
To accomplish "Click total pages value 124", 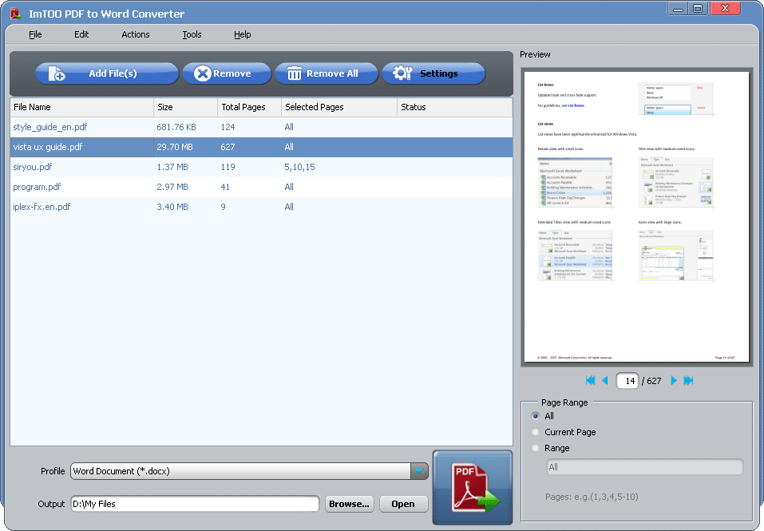I will pyautogui.click(x=228, y=127).
